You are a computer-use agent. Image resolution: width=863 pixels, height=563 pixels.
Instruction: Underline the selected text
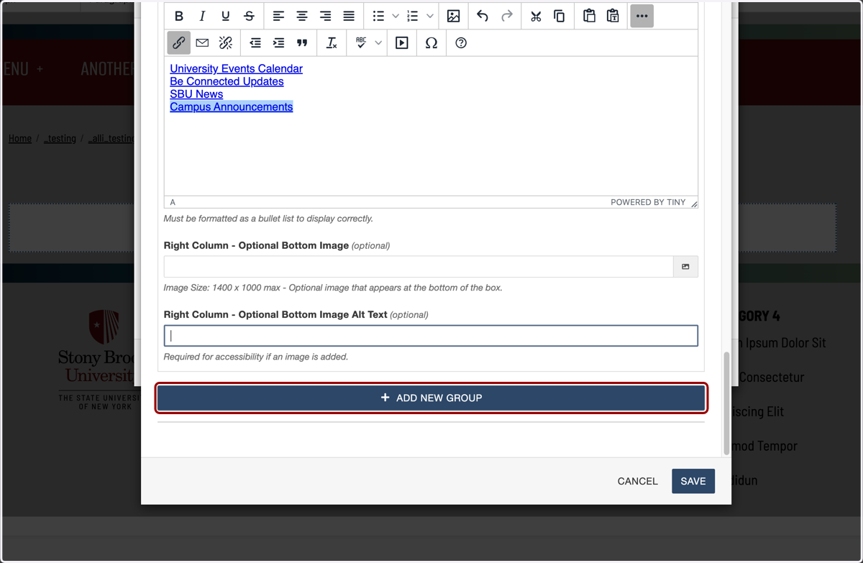tap(226, 16)
